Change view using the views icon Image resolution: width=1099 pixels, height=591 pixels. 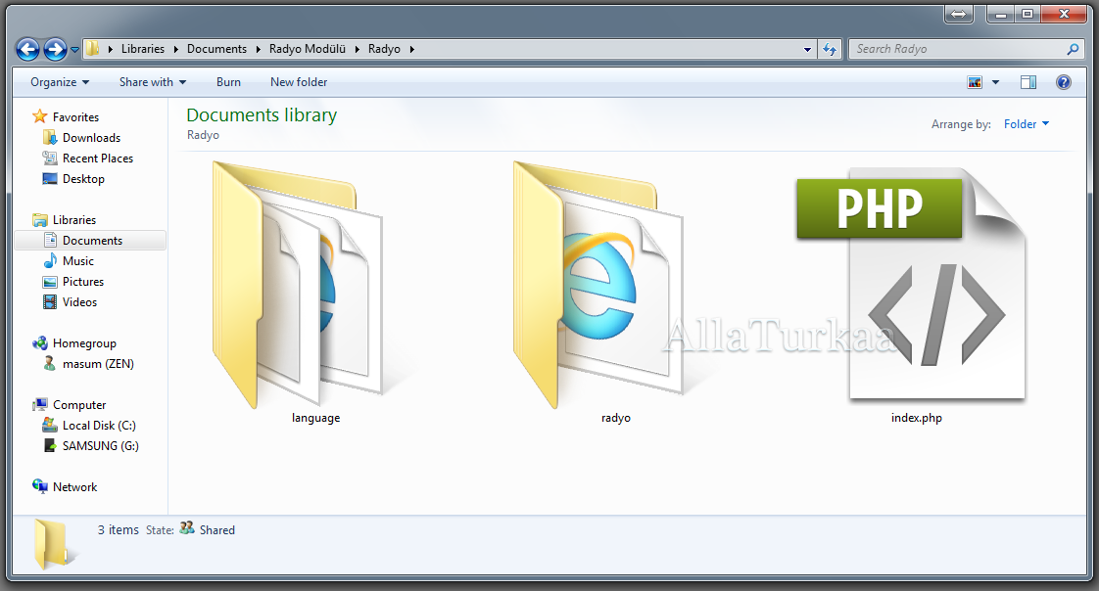pos(975,82)
